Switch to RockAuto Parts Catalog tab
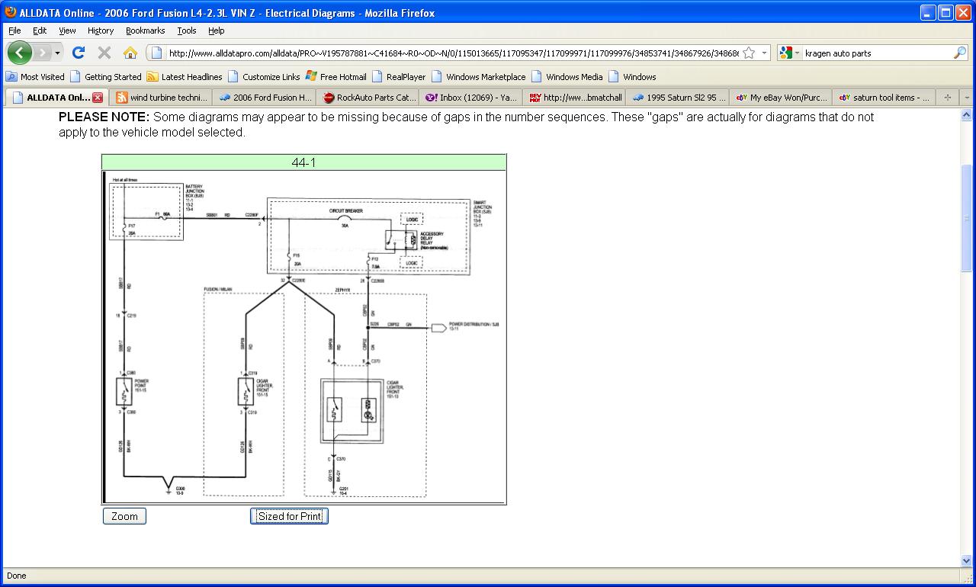Viewport: 976px width, 587px height. [x=368, y=98]
